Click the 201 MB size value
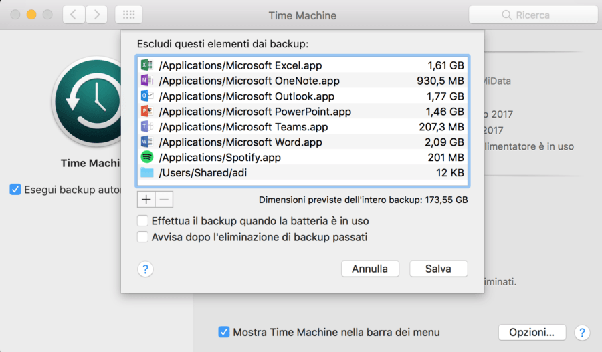This screenshot has width=602, height=352. pyautogui.click(x=445, y=158)
